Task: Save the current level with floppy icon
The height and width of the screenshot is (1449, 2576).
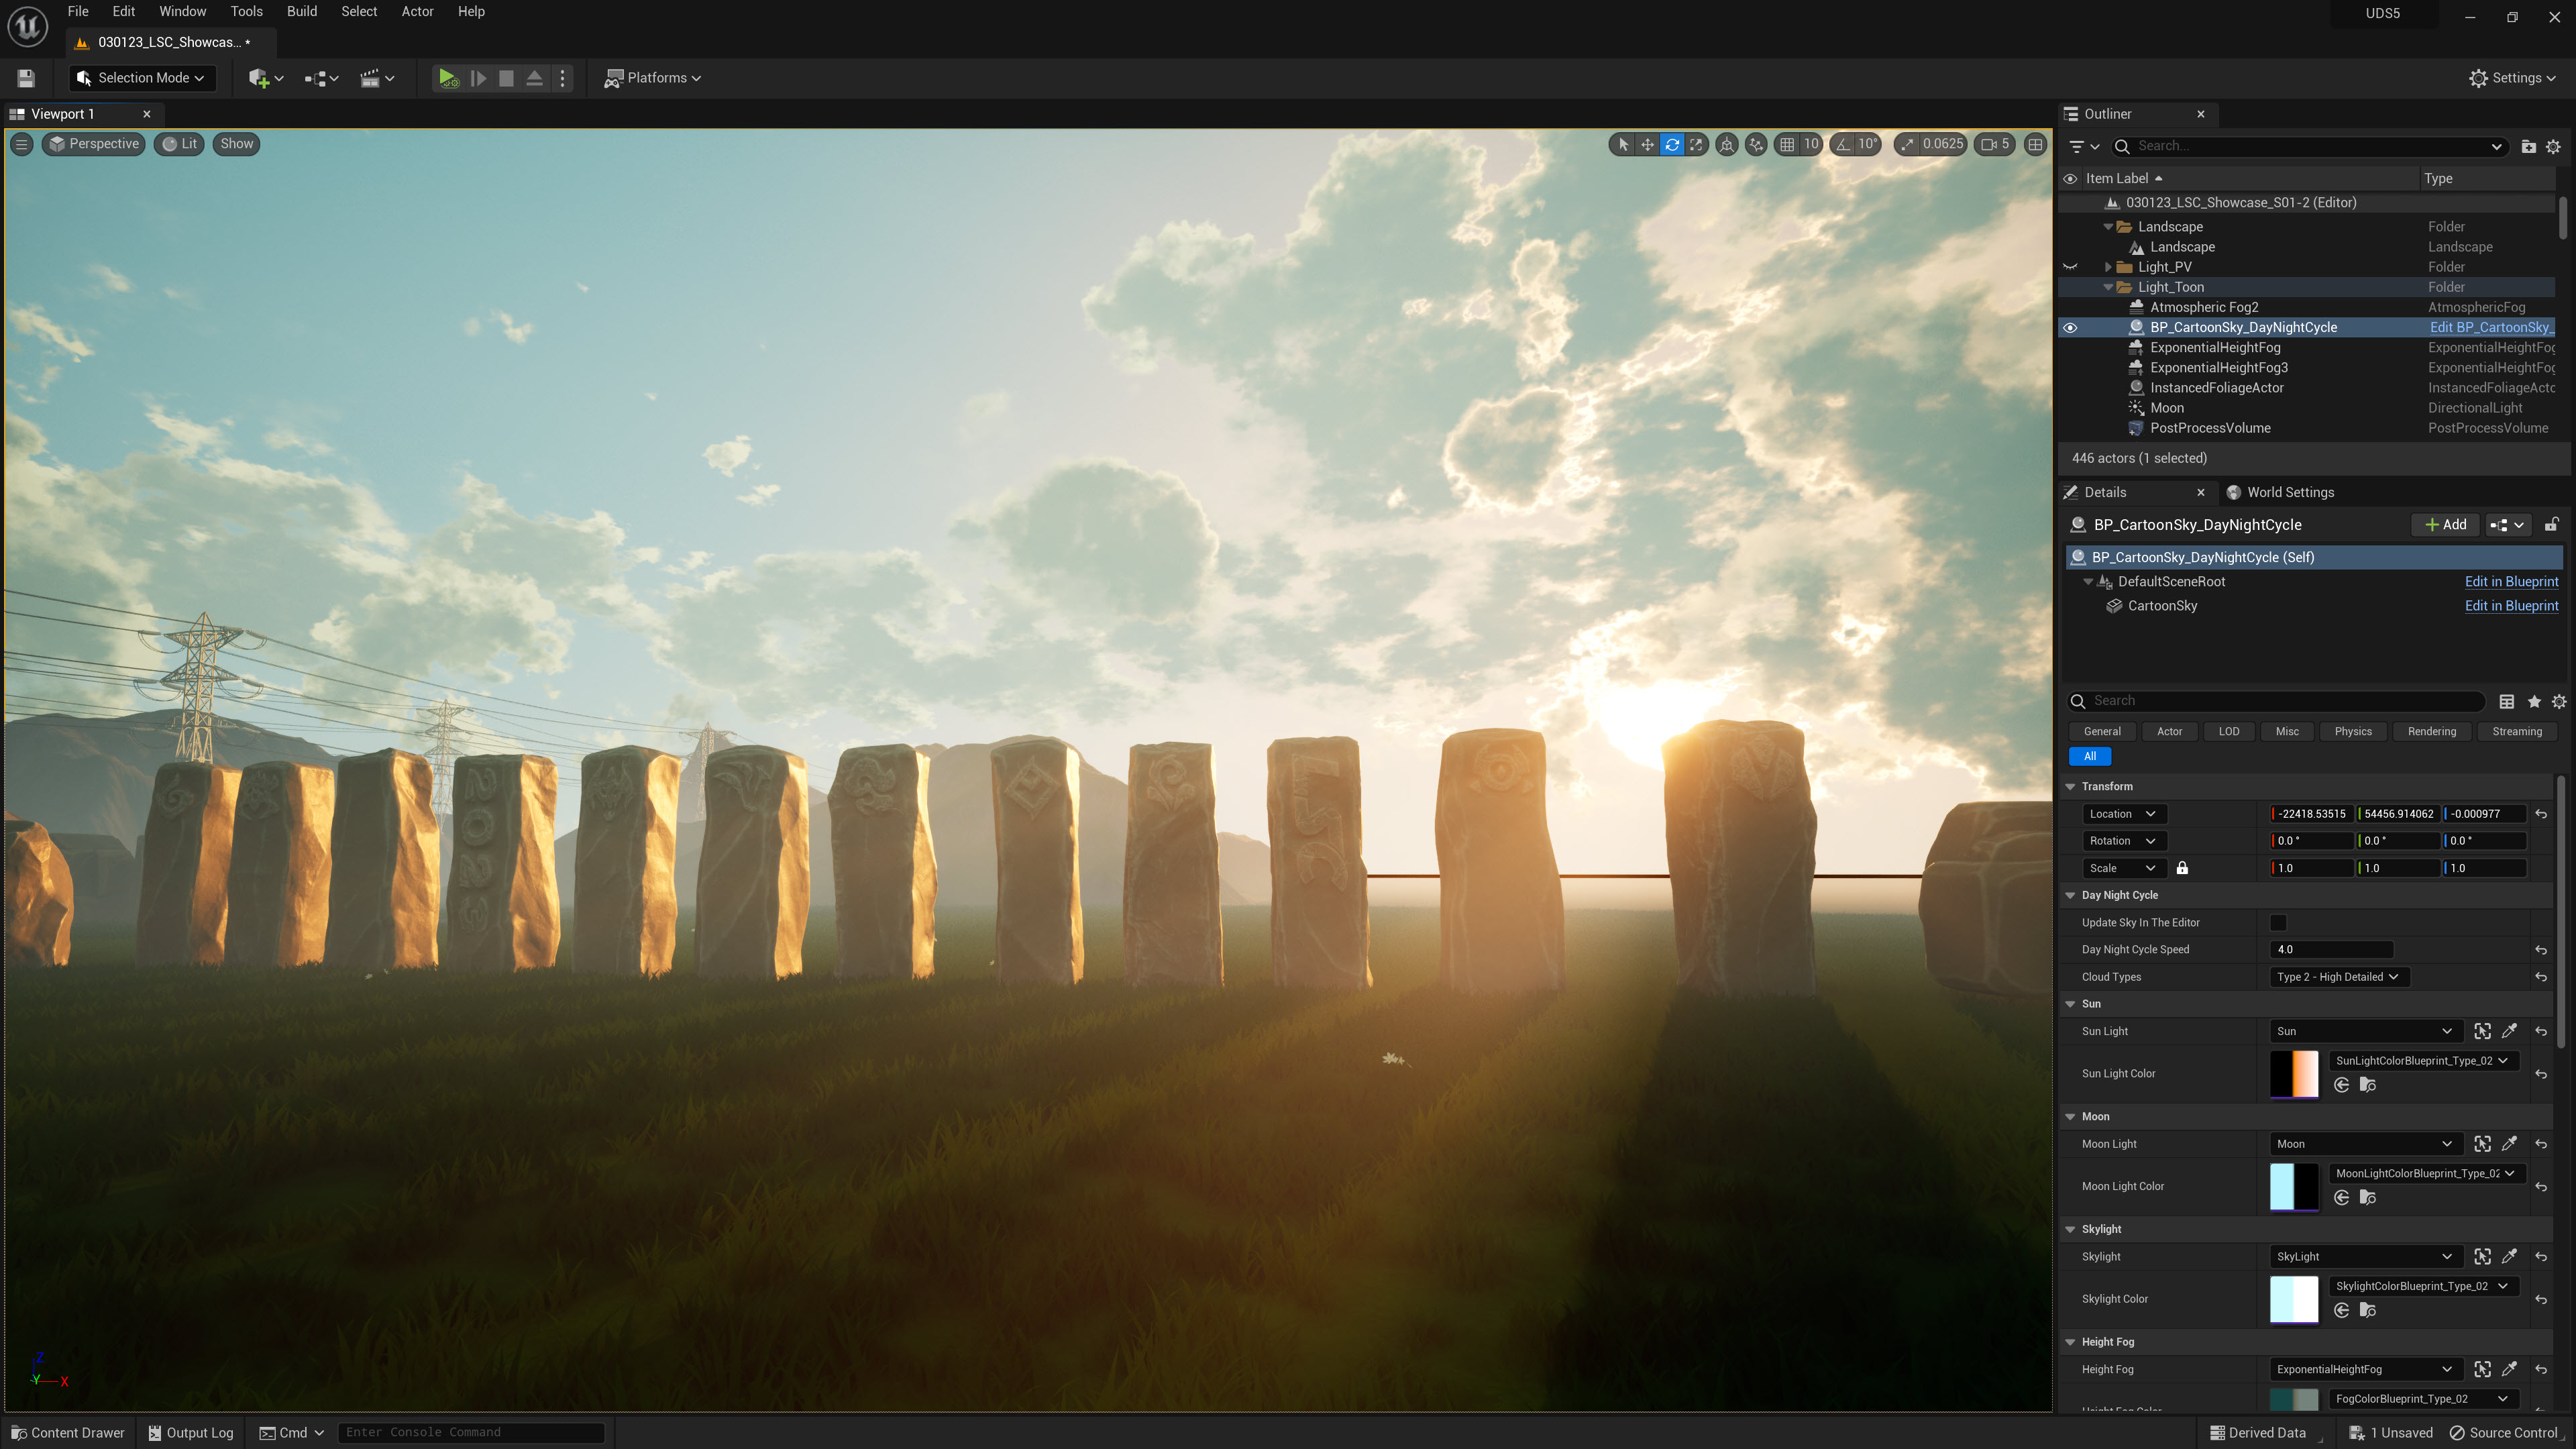Action: tap(26, 78)
